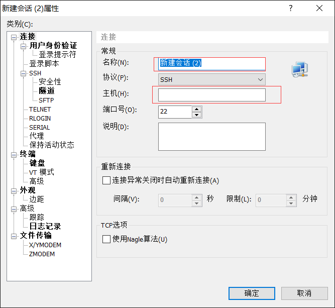This screenshot has width=335, height=308.
Task: Select 外观 in the category tree
Action: [x=28, y=190]
